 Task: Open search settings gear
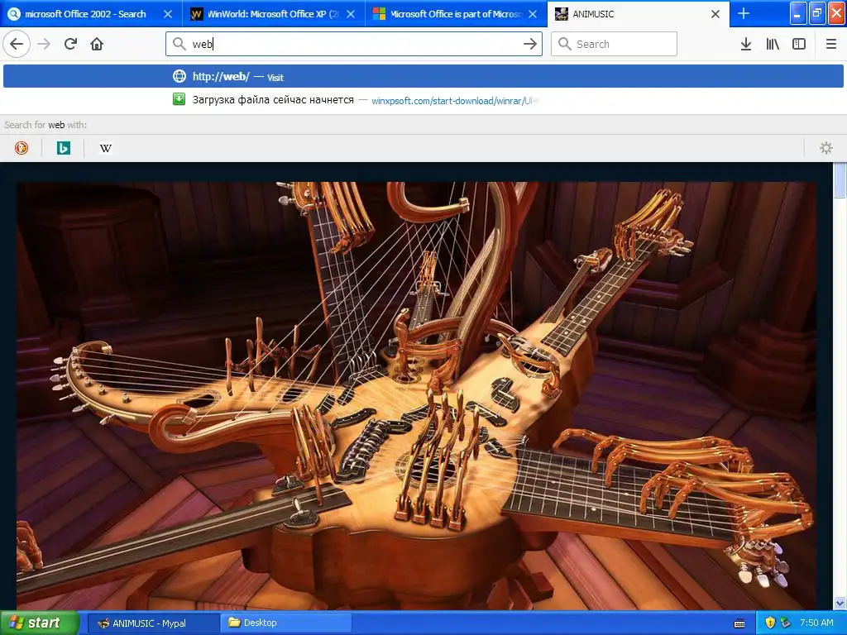point(826,148)
